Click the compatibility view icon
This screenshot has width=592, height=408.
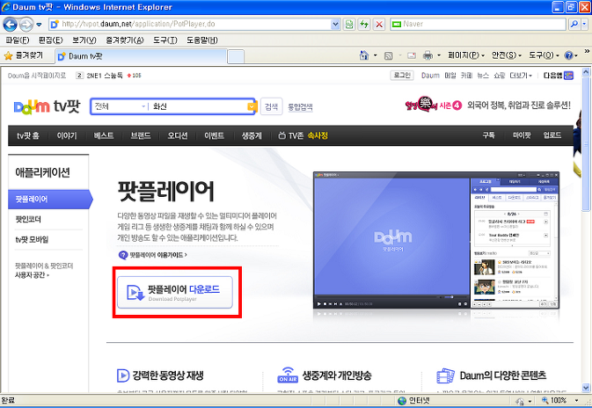(x=349, y=24)
